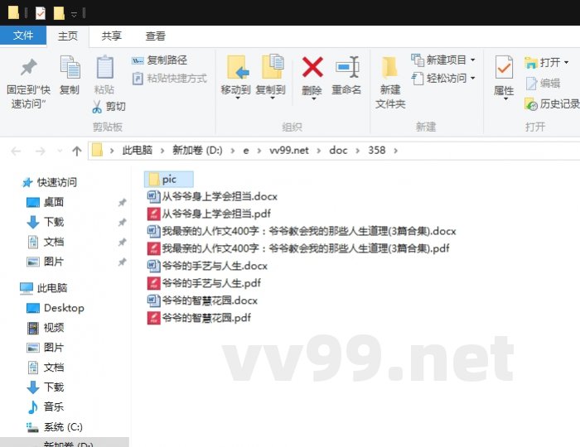Click the Paste clipboard icon
Image resolution: width=580 pixels, height=447 pixels.
pyautogui.click(x=104, y=67)
